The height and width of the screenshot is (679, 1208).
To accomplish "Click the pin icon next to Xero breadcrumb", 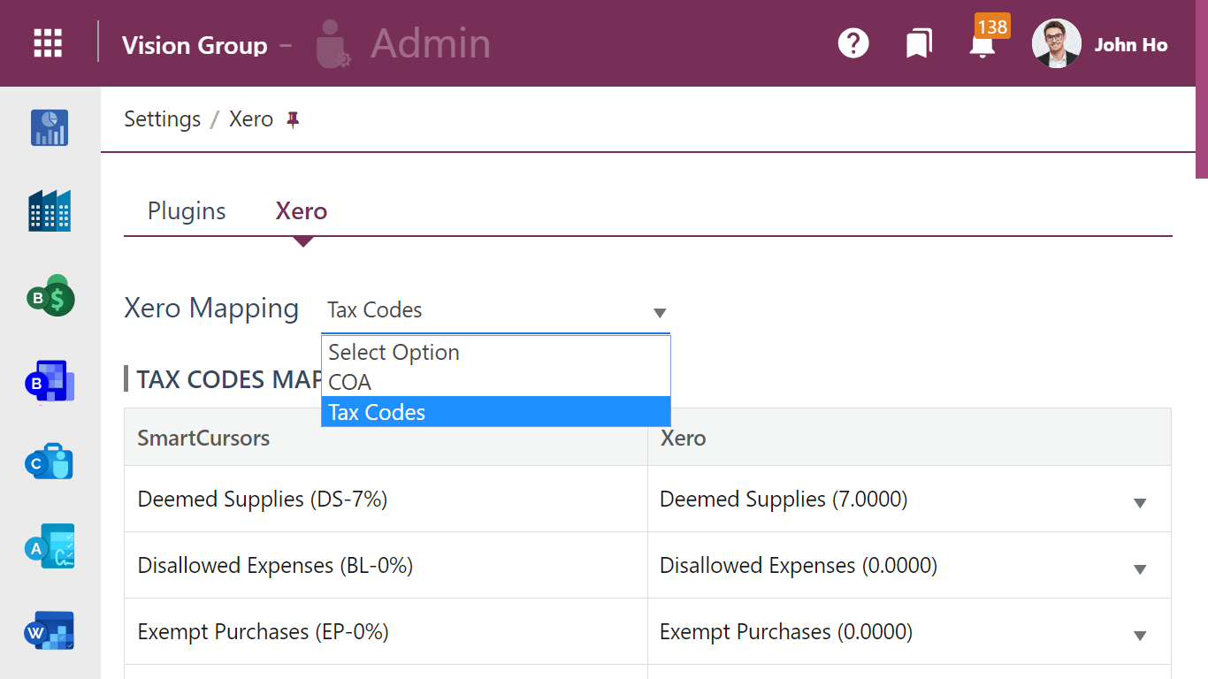I will tap(294, 119).
